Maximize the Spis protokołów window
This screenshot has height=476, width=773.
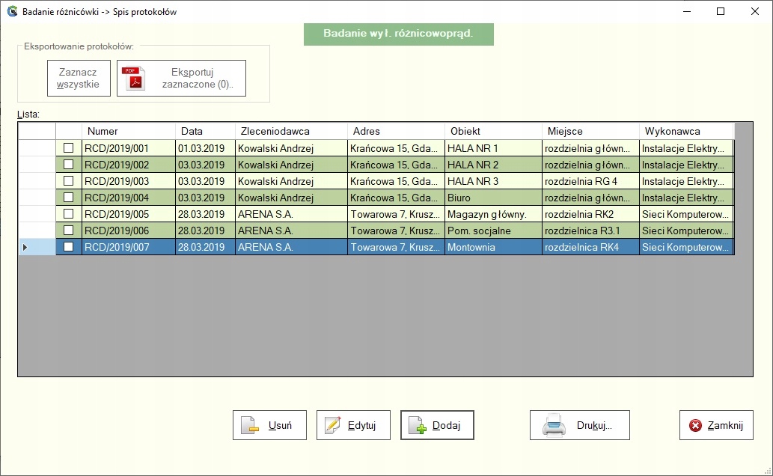click(x=721, y=12)
